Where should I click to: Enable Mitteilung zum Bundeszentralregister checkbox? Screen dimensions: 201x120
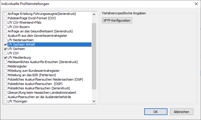(6, 71)
